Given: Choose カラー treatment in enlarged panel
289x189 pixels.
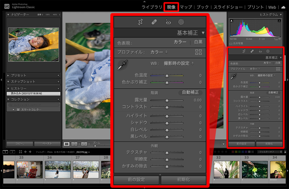Looking at the screenshot, I should tap(180, 42).
